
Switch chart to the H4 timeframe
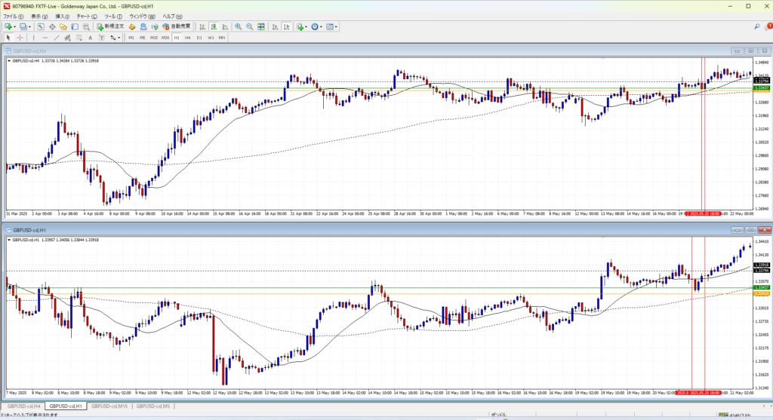pos(187,37)
